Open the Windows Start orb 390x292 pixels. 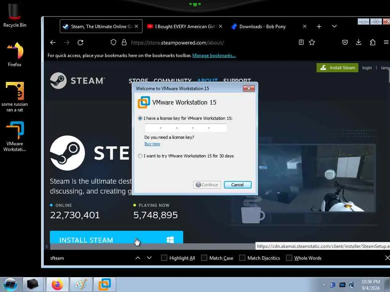[10, 284]
